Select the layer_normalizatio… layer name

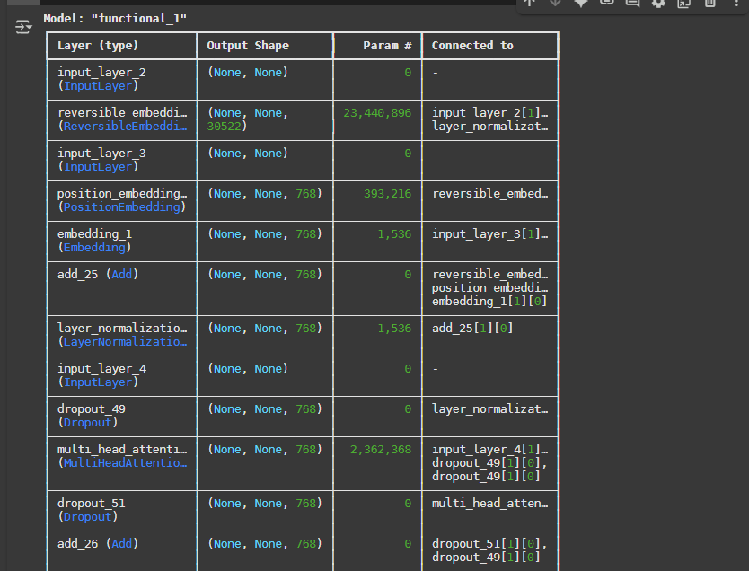click(x=122, y=329)
